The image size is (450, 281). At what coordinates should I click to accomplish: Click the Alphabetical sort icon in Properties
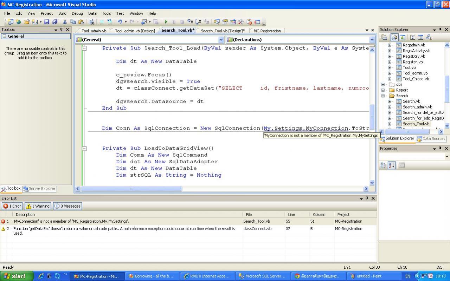[x=392, y=165]
